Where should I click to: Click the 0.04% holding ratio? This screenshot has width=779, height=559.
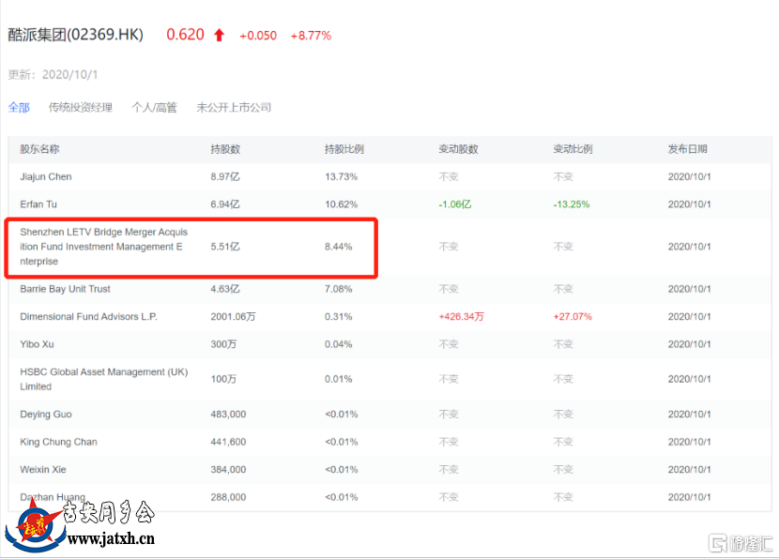pyautogui.click(x=338, y=344)
